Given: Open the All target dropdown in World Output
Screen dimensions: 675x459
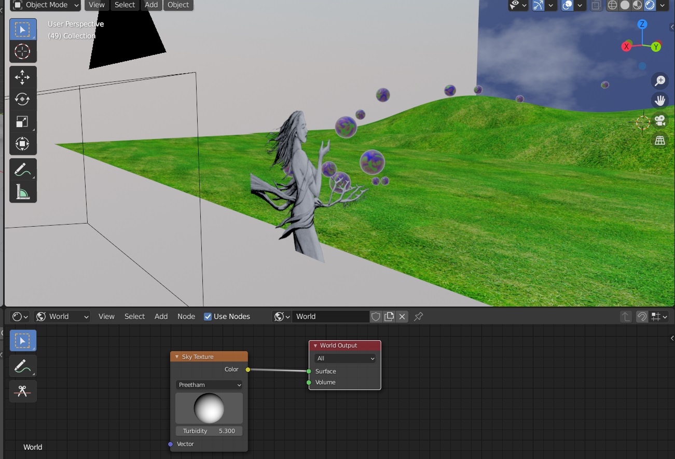Looking at the screenshot, I should tap(345, 358).
